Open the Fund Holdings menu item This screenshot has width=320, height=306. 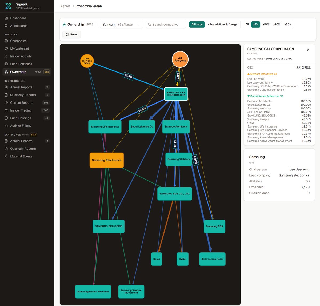pos(27,118)
